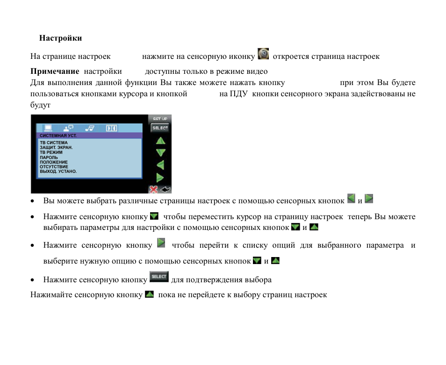Open the 'ПАРОЛЬ' menu entry
This screenshot has width=446, height=365.
click(x=49, y=157)
